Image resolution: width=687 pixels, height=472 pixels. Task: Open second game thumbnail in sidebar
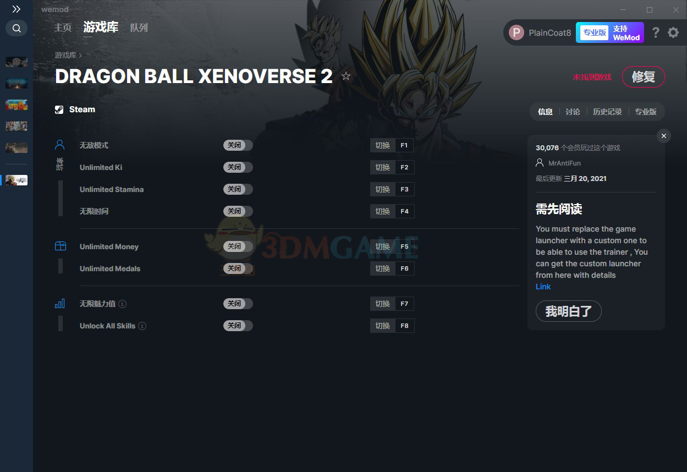17,83
